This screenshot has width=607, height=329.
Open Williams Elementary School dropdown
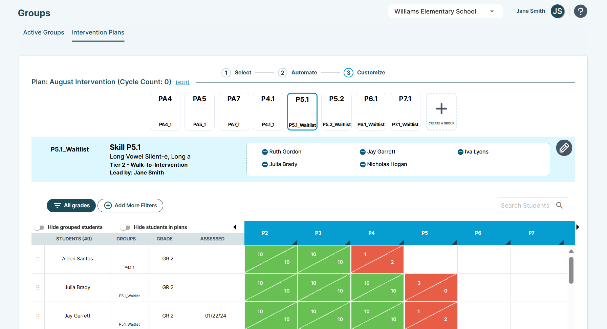[x=445, y=11]
